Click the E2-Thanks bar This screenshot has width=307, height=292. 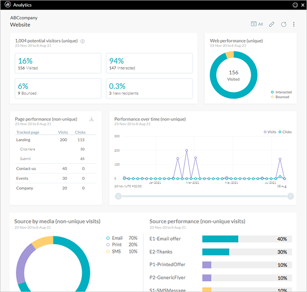click(216, 252)
